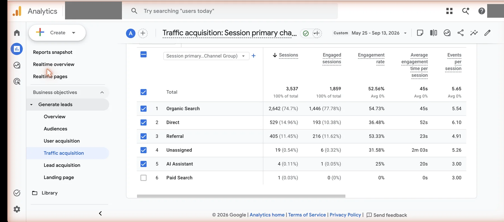Open Library folder icon
This screenshot has height=222, width=504.
tap(35, 193)
